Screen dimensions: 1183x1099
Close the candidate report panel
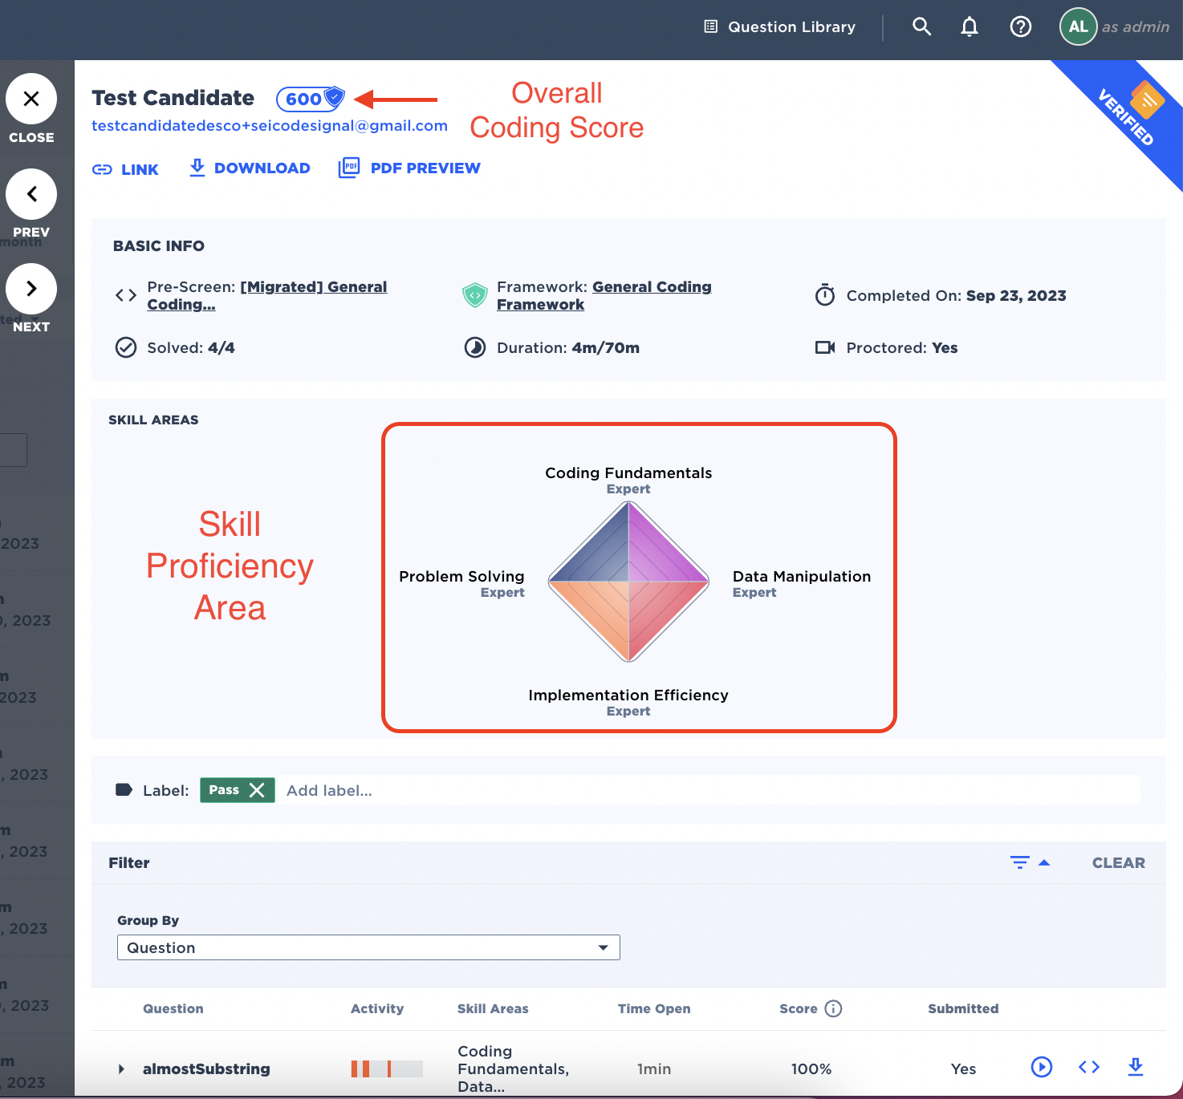coord(31,99)
